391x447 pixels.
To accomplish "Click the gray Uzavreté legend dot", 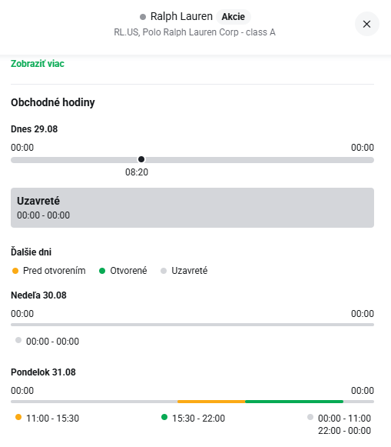I will [x=164, y=271].
